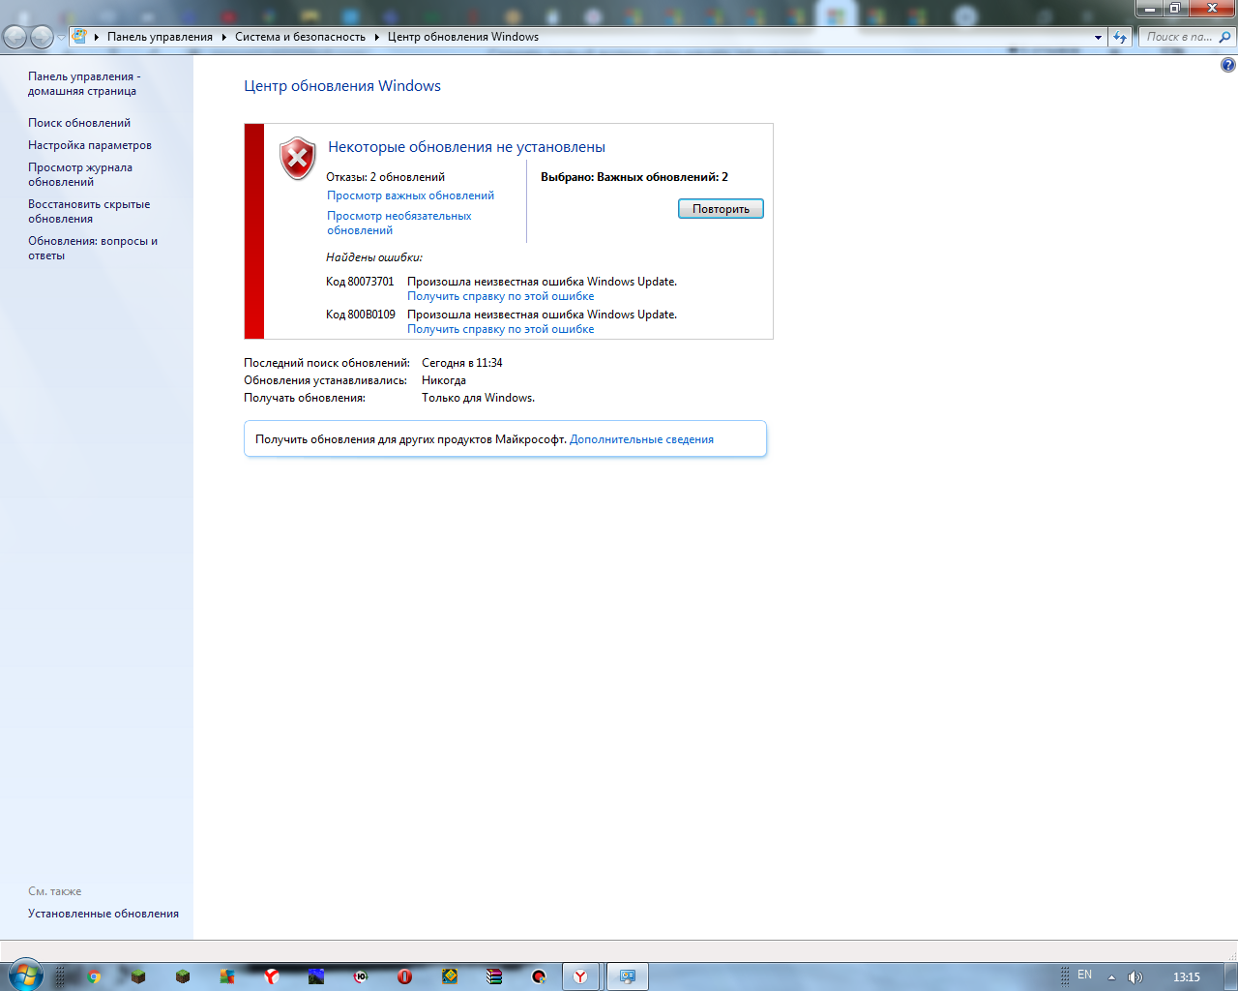This screenshot has height=991, width=1238.
Task: Click the refresh button in address bar
Action: [1120, 37]
